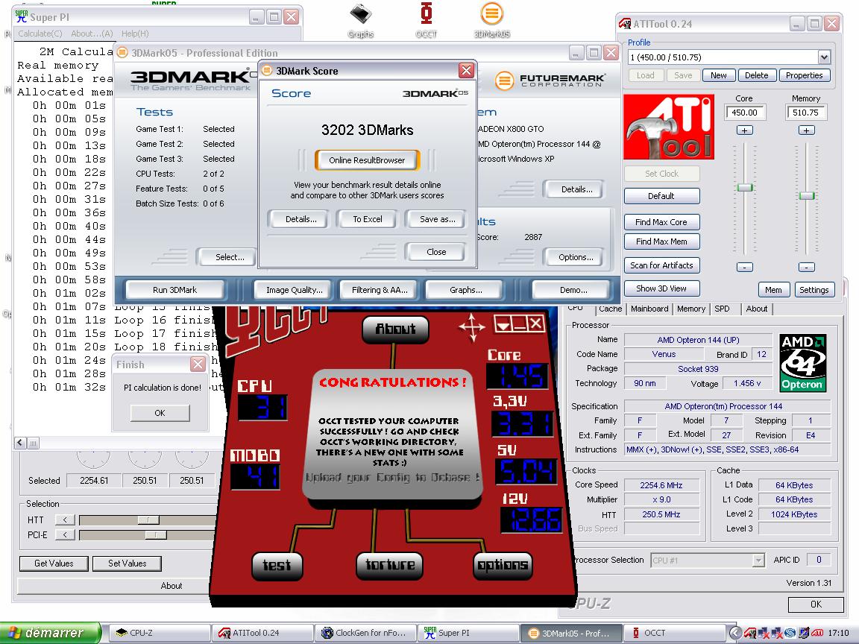Viewport: 859px width, 644px height.
Task: Start Scan for Artifacts in ATITool
Action: point(661,265)
